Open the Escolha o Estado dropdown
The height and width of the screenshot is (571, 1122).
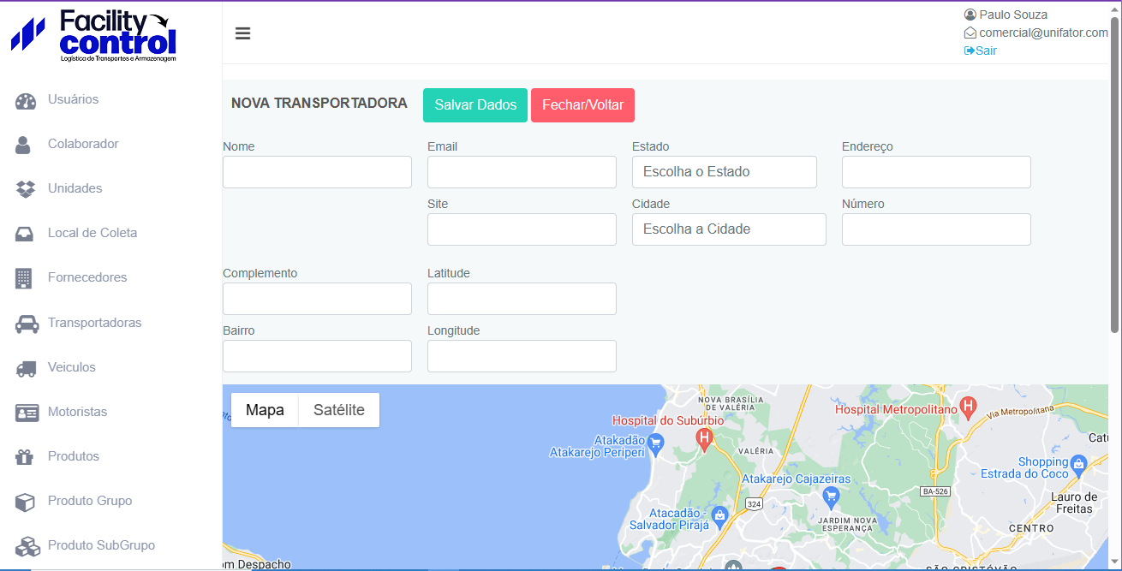724,171
